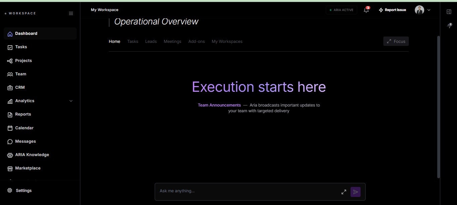The image size is (457, 205).
Task: Open the Meetings tab
Action: pos(172,41)
